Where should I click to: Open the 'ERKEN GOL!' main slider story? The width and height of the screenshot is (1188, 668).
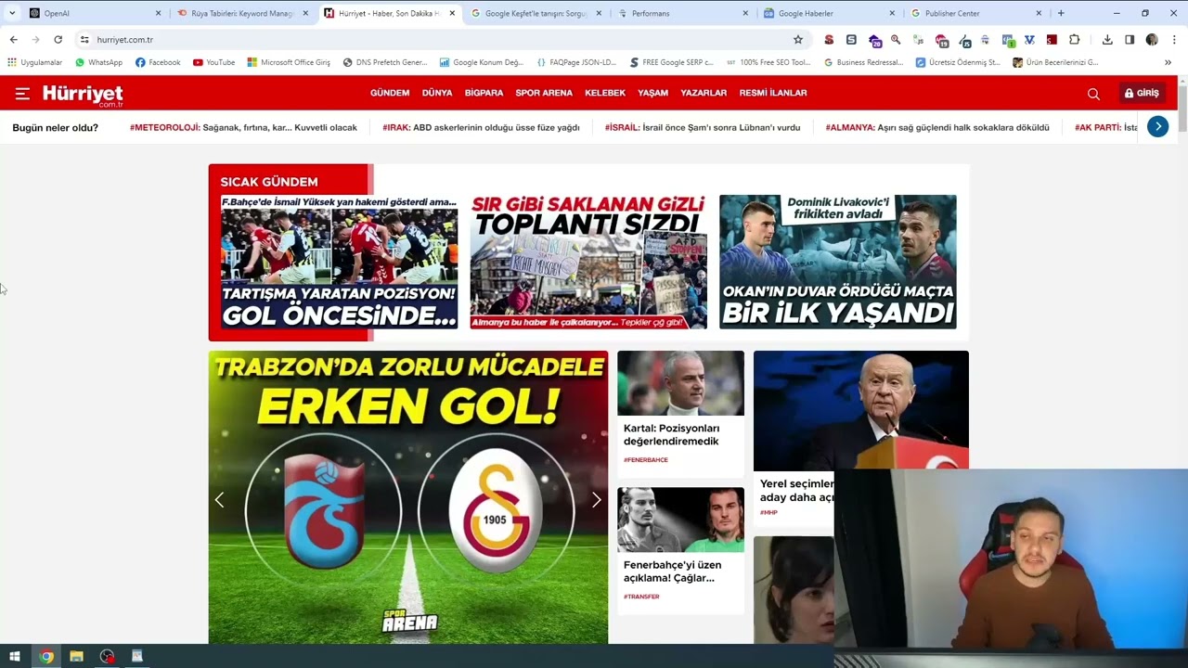click(408, 497)
